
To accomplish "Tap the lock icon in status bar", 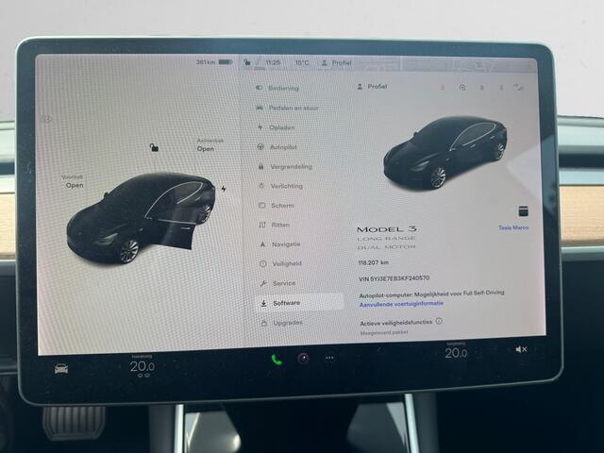I will click(247, 62).
